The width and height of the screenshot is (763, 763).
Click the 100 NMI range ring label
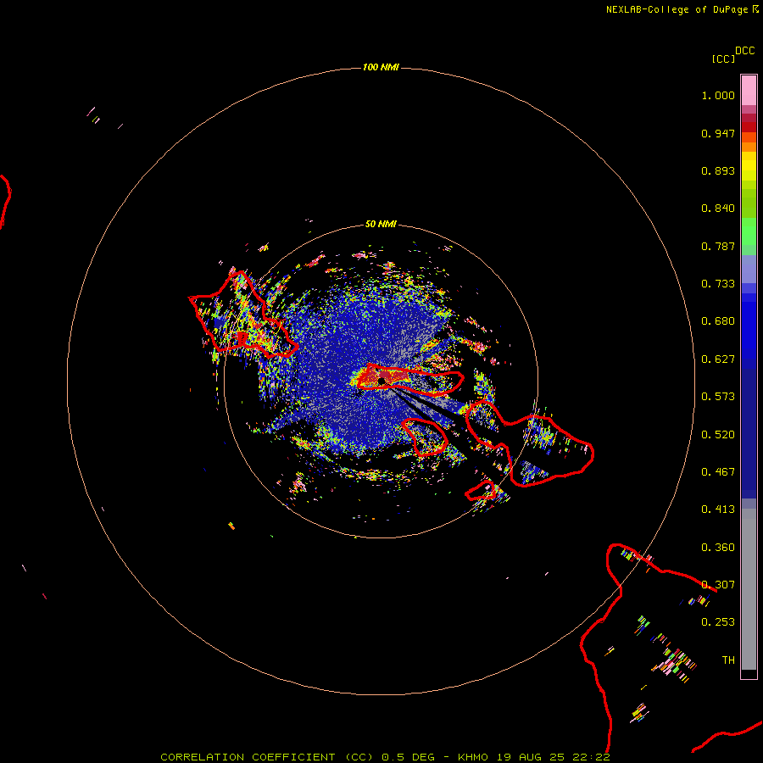coord(381,67)
